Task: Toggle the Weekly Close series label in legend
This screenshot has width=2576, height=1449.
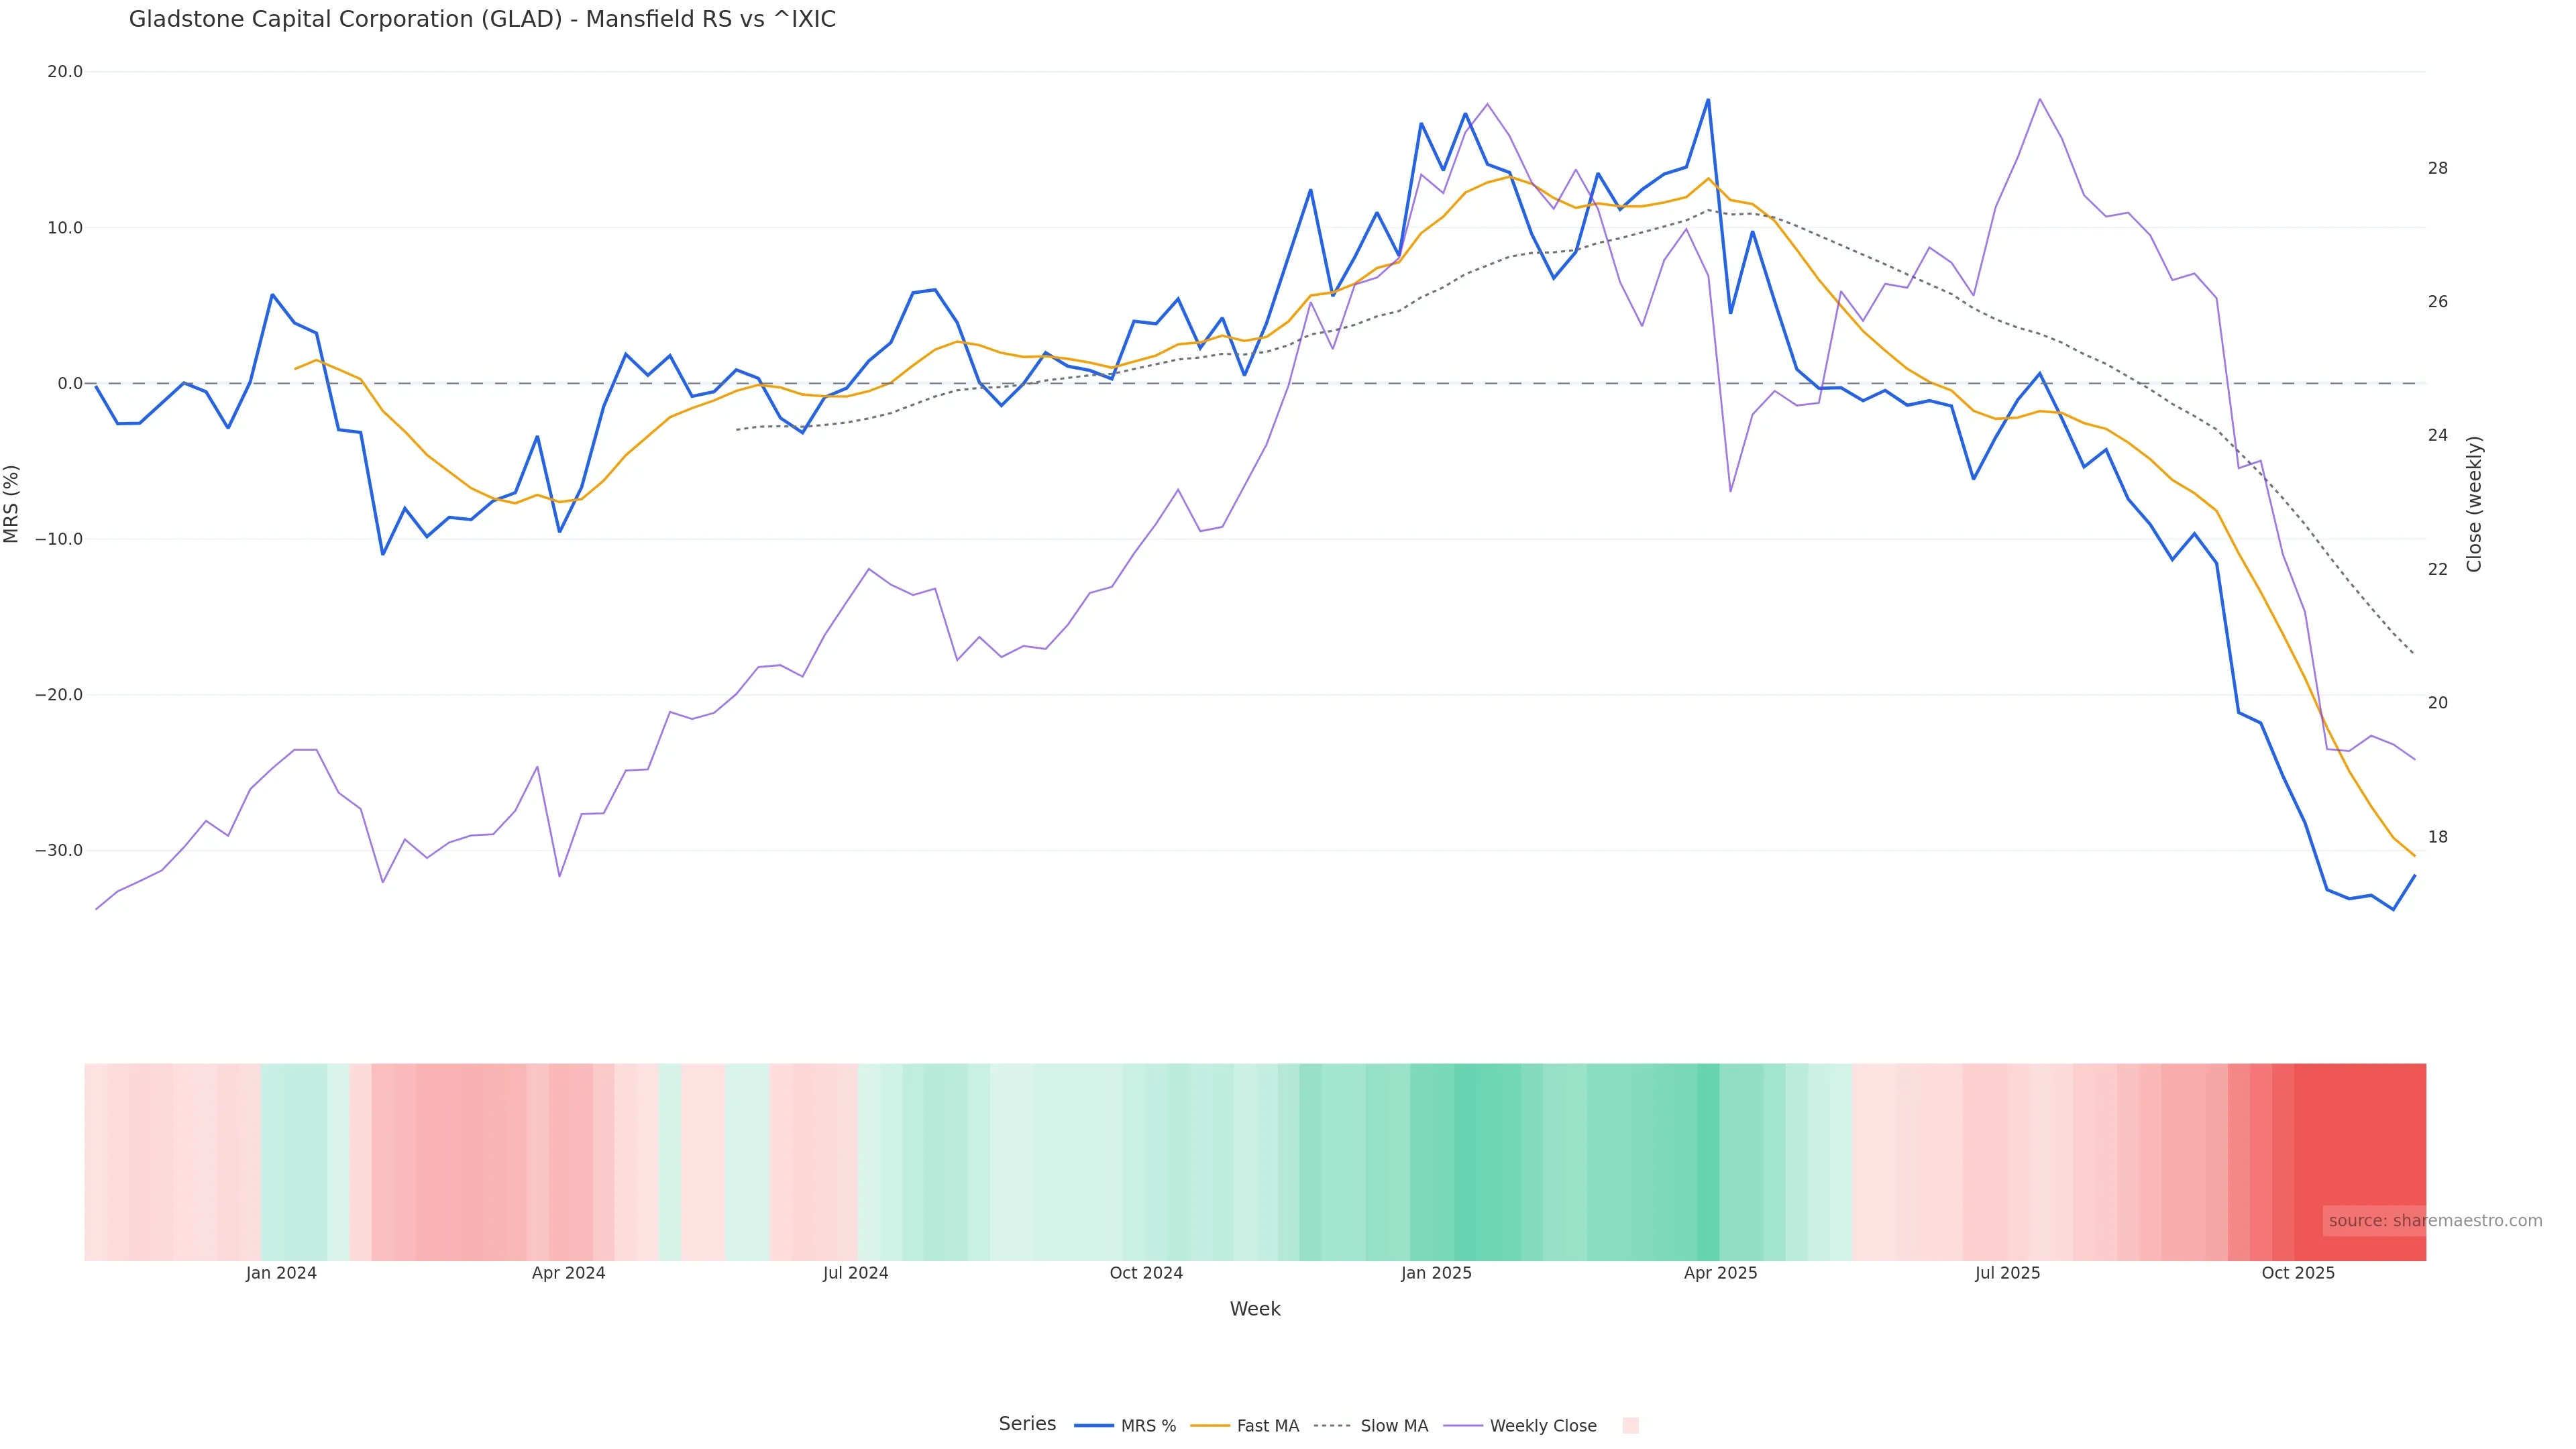Action: (x=1542, y=1426)
